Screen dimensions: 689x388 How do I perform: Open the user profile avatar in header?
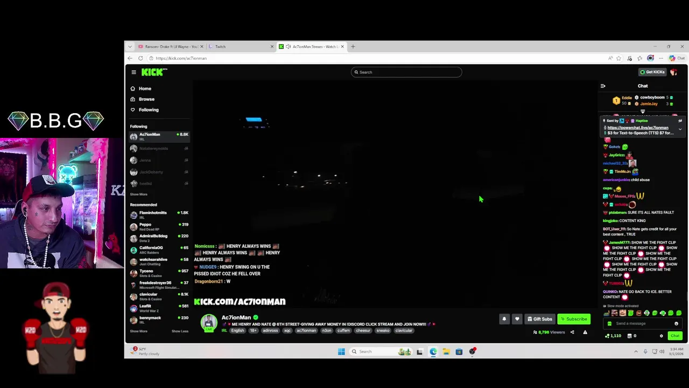[x=673, y=72]
